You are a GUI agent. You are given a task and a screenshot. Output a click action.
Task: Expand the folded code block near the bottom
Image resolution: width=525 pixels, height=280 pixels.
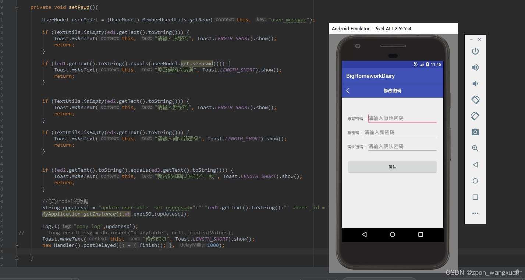pos(17,245)
